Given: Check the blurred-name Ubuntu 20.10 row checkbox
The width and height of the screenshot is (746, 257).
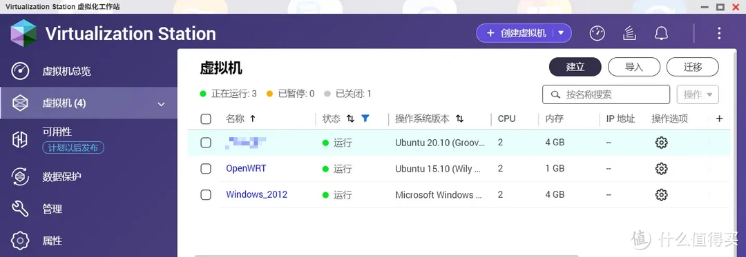Looking at the screenshot, I should (206, 142).
